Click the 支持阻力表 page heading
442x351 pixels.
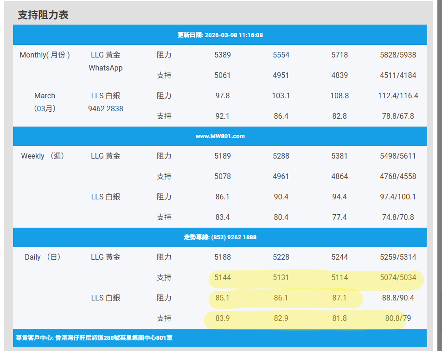43,15
